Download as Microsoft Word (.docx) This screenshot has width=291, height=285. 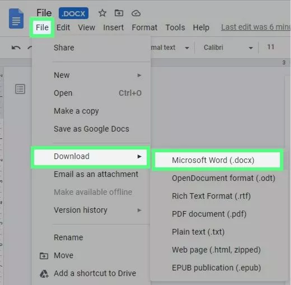pos(218,160)
